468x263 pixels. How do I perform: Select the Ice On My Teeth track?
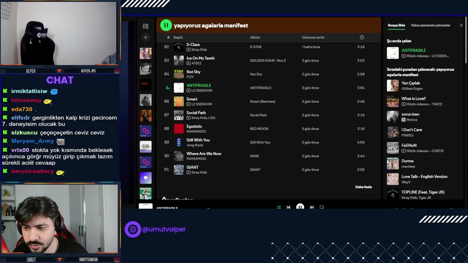(x=200, y=58)
